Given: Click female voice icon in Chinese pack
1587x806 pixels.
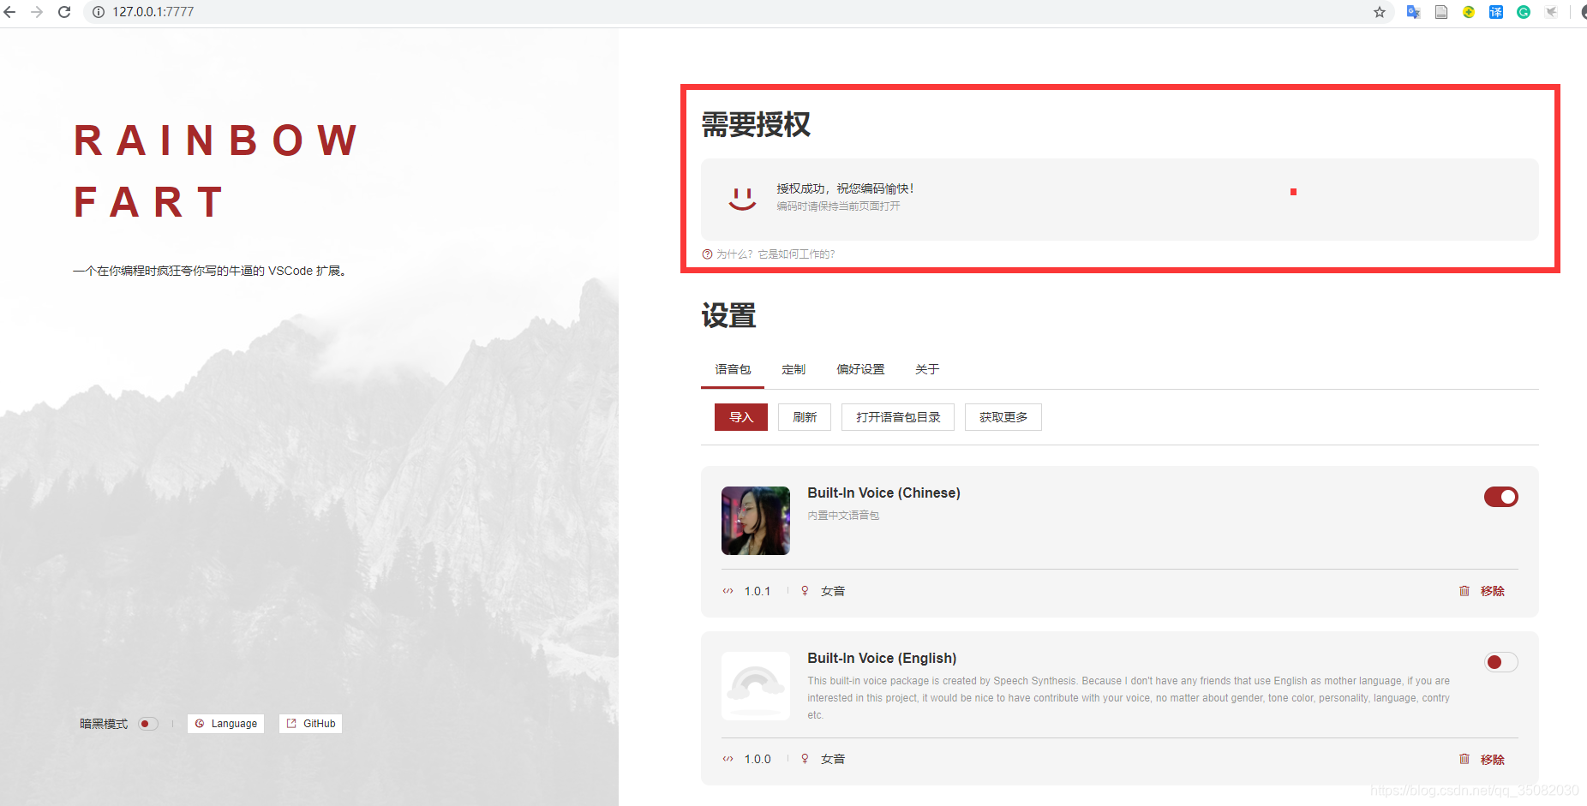Looking at the screenshot, I should click(x=805, y=591).
